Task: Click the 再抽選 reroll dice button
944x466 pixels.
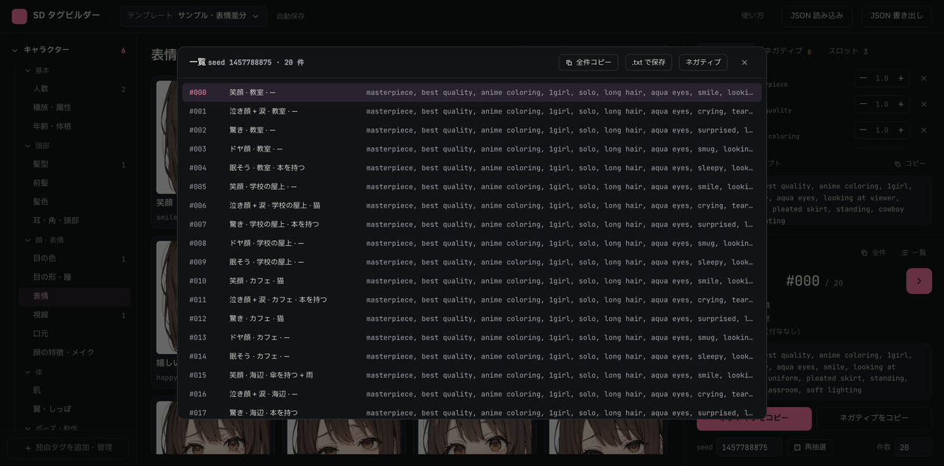Action: [810, 447]
